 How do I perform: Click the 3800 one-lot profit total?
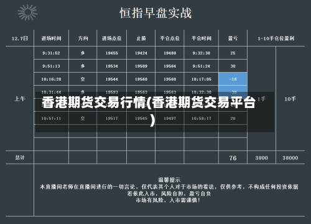261,158
